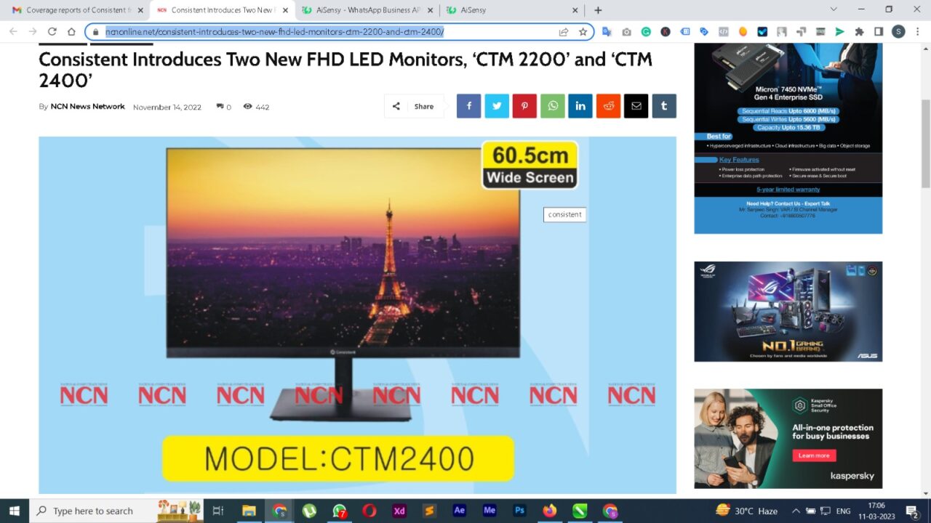The height and width of the screenshot is (523, 931).
Task: Click the address bar URL field
Action: click(x=327, y=32)
